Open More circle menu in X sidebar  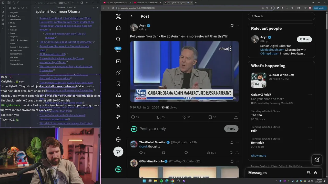click(x=118, y=140)
